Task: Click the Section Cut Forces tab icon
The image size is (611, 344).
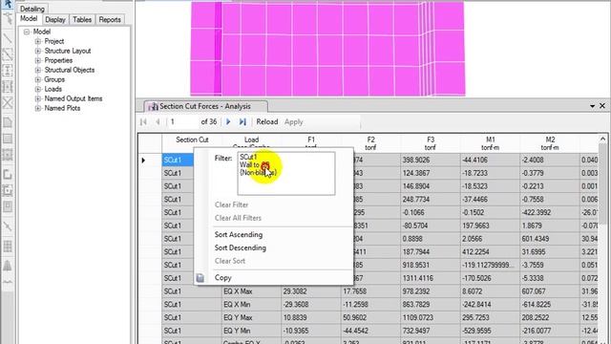Action: point(153,106)
